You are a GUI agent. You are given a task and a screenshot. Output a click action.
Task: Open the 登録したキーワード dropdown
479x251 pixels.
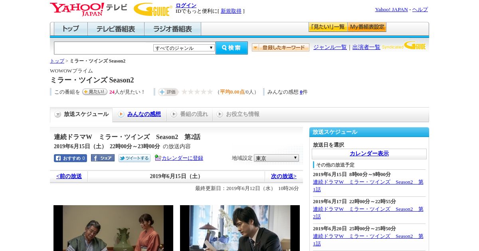281,48
